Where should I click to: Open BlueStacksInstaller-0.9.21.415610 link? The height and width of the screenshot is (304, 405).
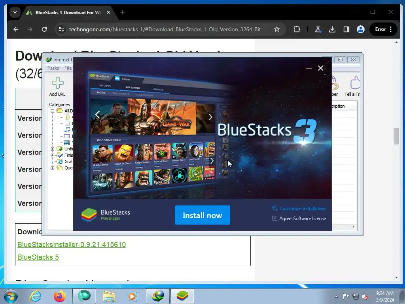click(72, 245)
